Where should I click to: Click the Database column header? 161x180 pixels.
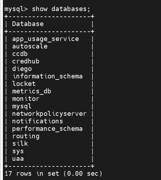click(x=28, y=24)
